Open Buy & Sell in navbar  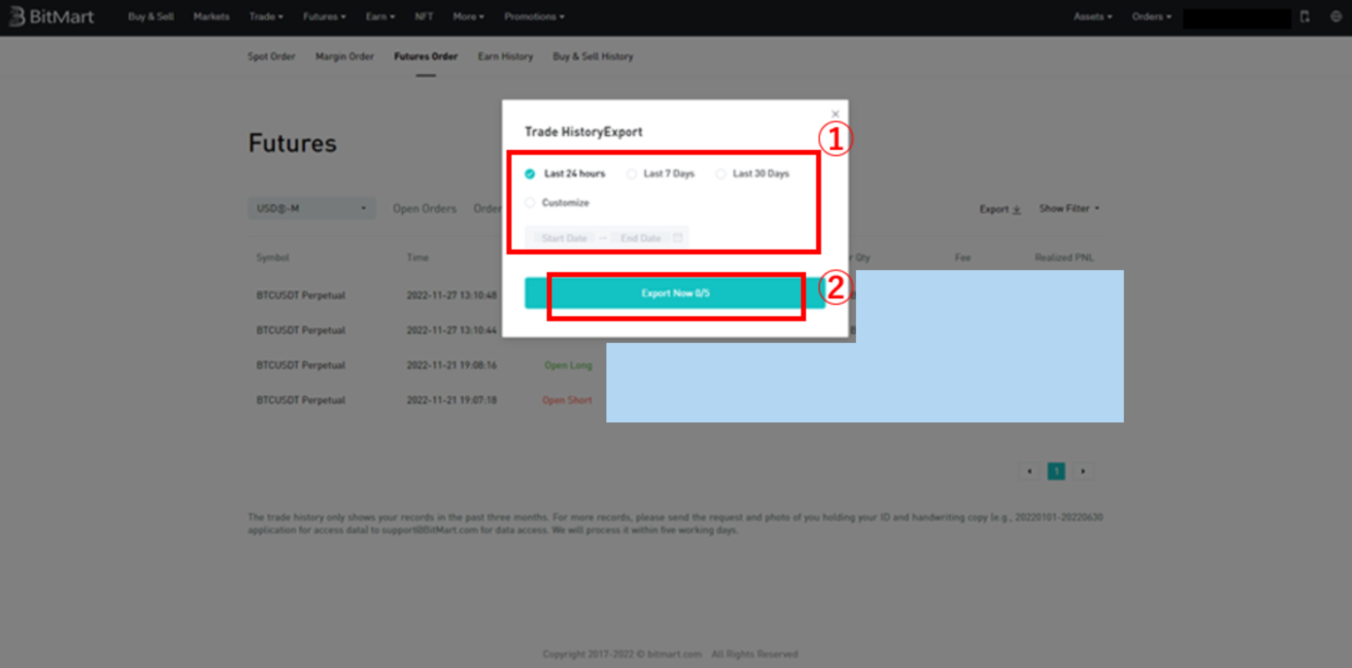click(151, 17)
